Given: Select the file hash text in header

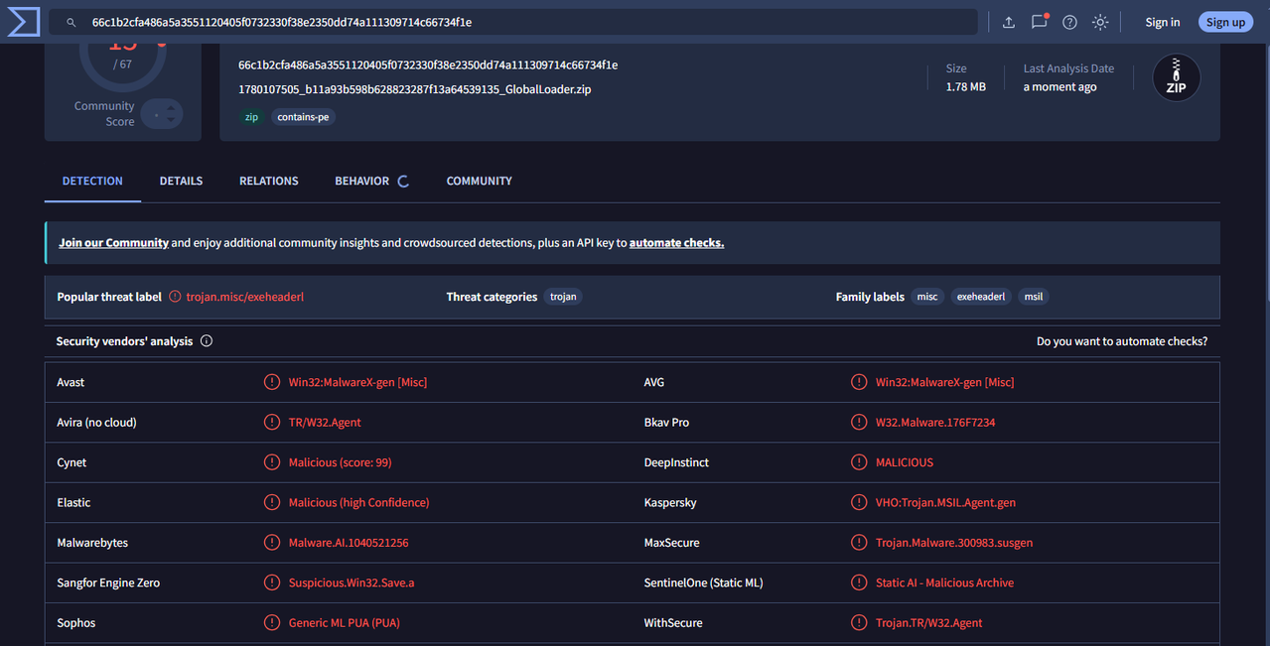Looking at the screenshot, I should click(428, 65).
